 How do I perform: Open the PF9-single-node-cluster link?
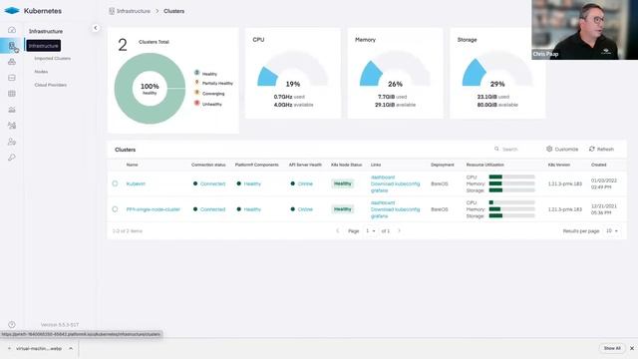tap(153, 209)
